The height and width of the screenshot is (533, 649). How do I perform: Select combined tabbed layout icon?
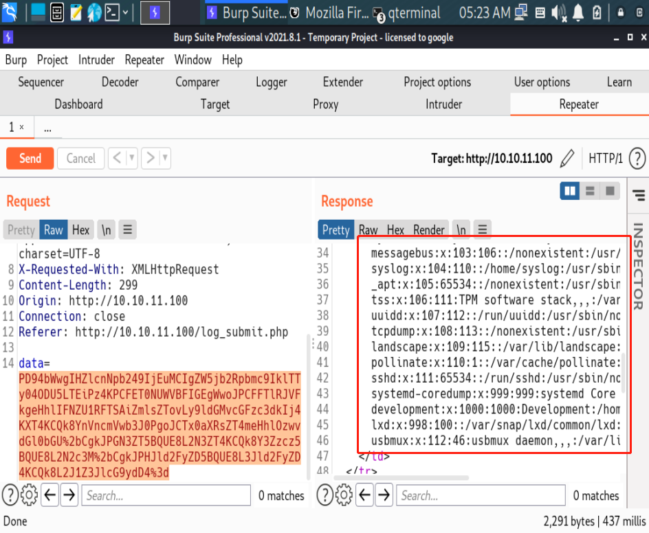(610, 191)
